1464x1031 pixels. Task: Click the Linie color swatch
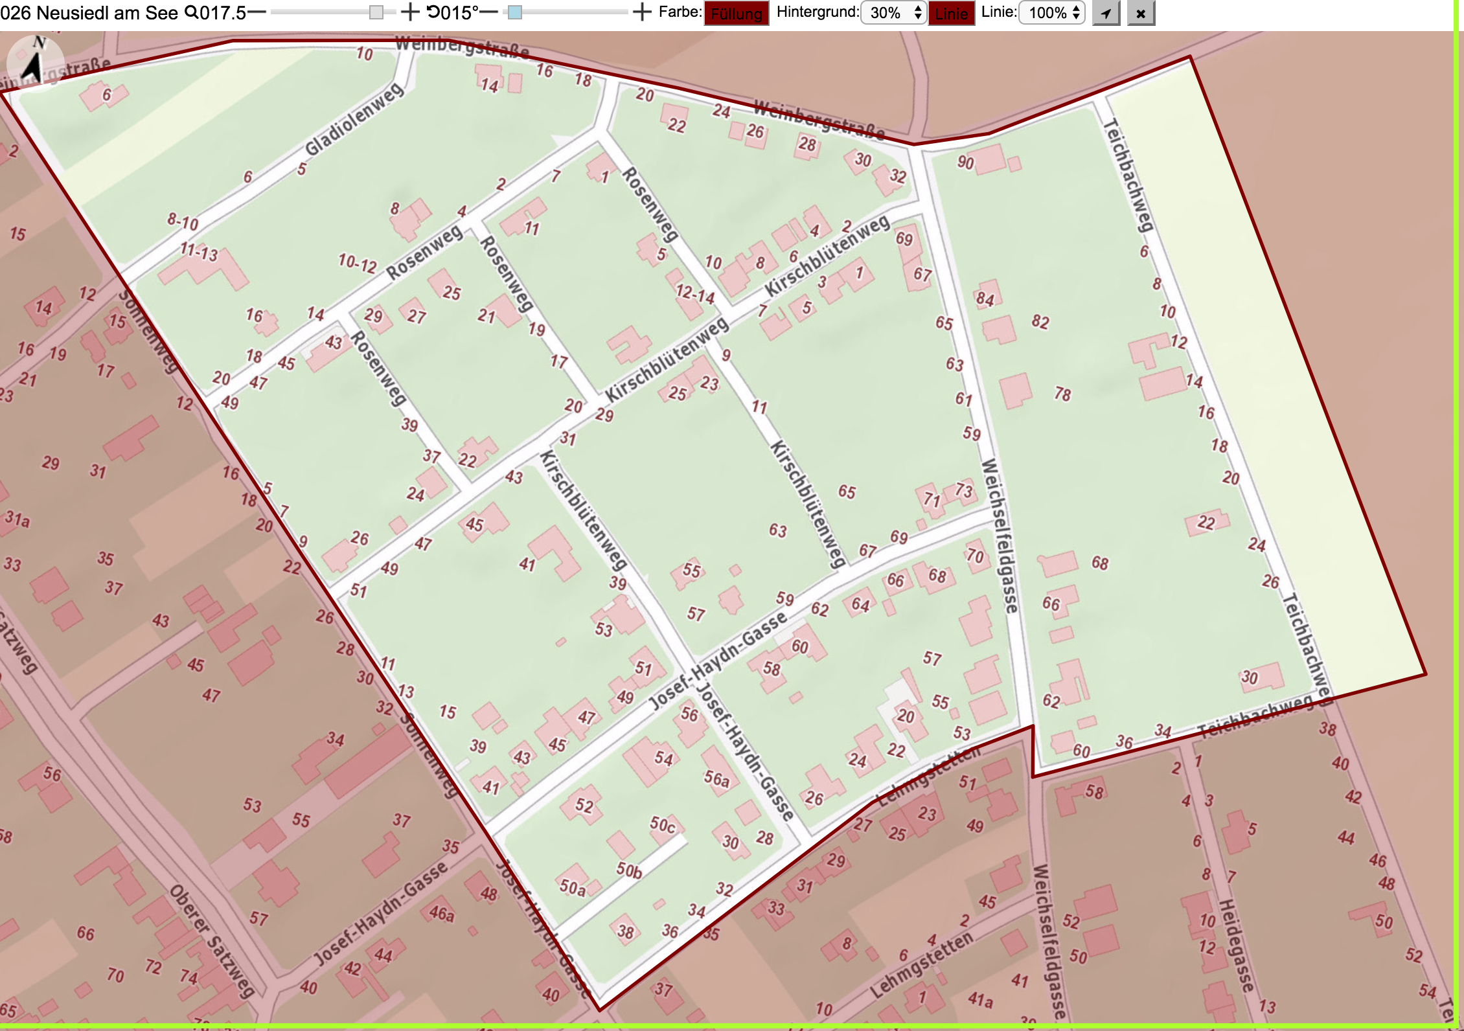[x=952, y=14]
